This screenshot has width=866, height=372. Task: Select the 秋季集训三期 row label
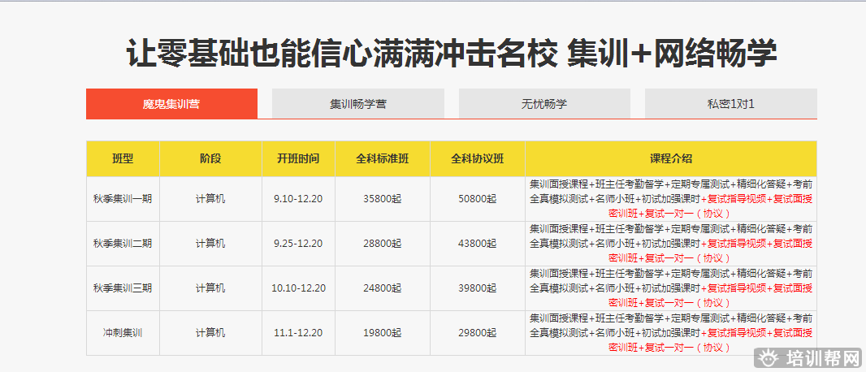click(123, 288)
